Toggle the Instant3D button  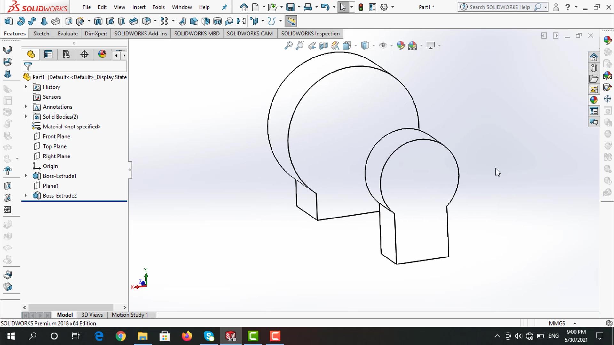[x=291, y=21]
